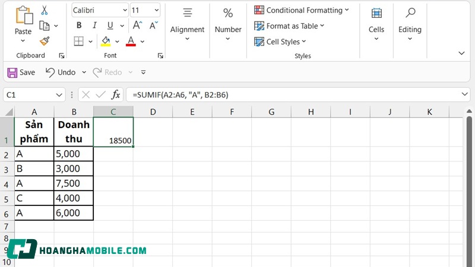Viewport: 475px width, 267px height.
Task: Click the Borders icon
Action: pyautogui.click(x=79, y=41)
